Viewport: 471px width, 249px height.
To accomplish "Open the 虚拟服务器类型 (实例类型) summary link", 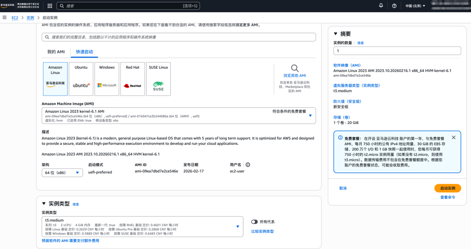I will pos(357,85).
